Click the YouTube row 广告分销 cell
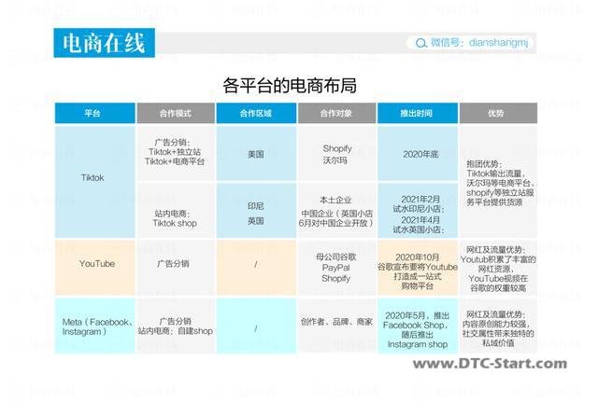This screenshot has width=598, height=403. click(176, 268)
